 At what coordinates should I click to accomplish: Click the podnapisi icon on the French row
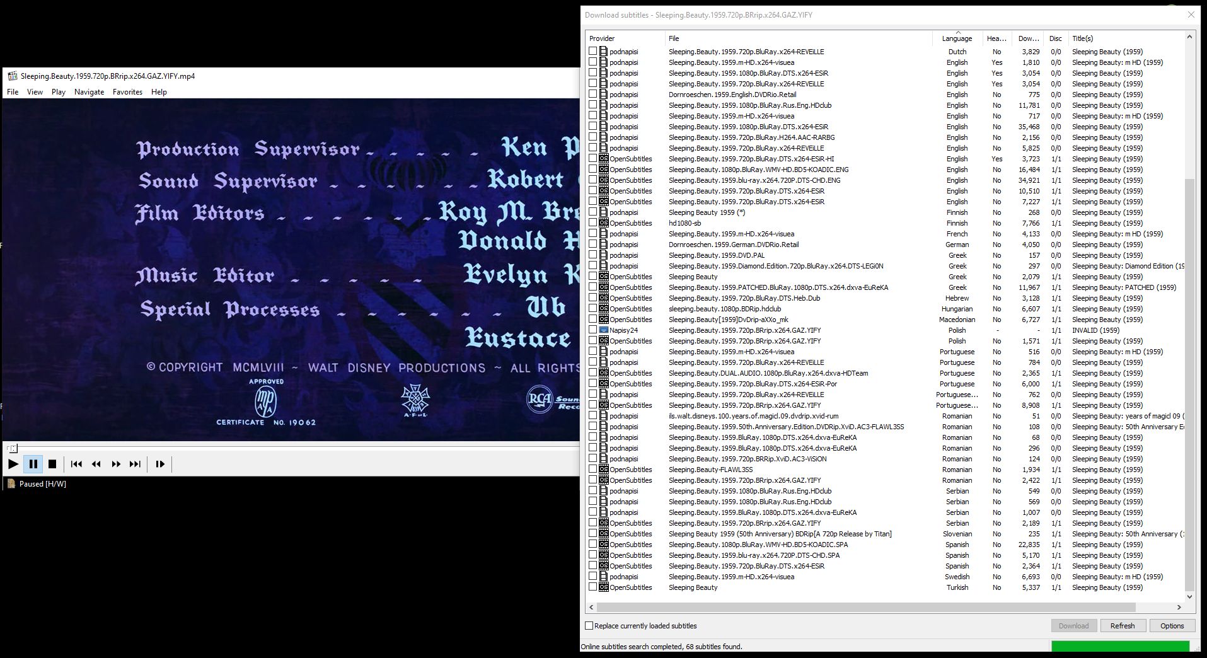[603, 234]
